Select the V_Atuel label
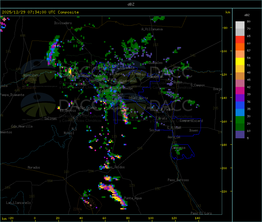This screenshot has height=222, width=262. click(150, 108)
